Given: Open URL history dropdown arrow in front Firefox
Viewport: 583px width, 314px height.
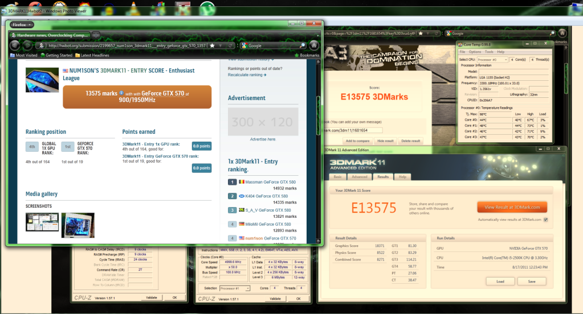Looking at the screenshot, I should [221, 46].
